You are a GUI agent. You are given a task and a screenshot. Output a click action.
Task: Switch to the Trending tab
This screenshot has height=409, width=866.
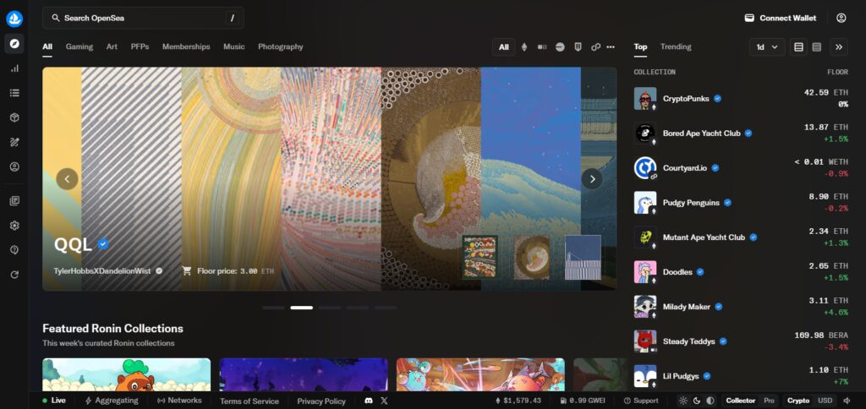point(676,47)
